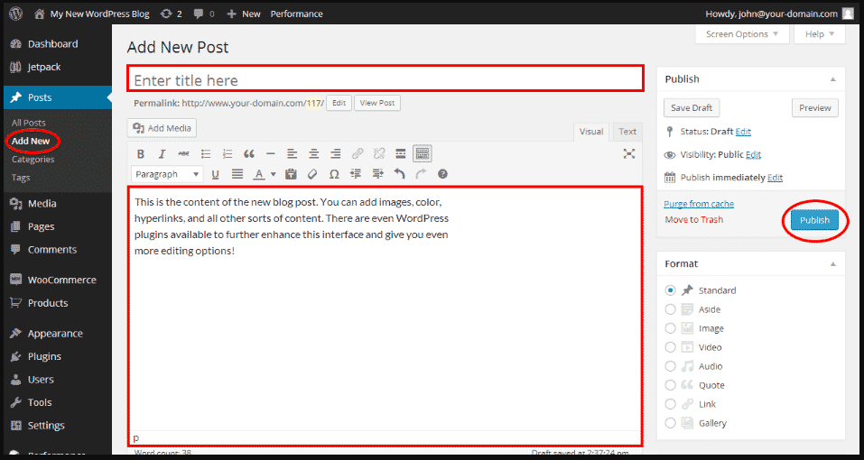Open the 2 pending updates
The height and width of the screenshot is (460, 864).
pyautogui.click(x=171, y=14)
